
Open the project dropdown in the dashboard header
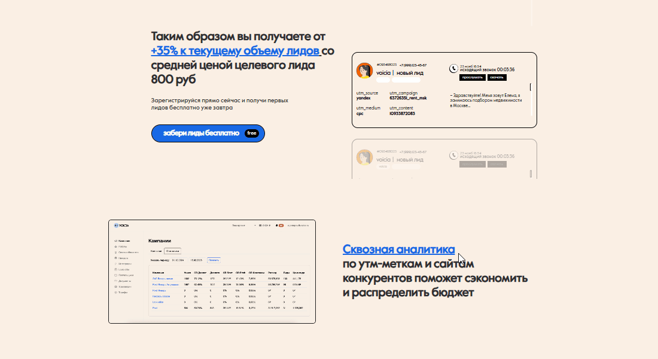click(244, 226)
